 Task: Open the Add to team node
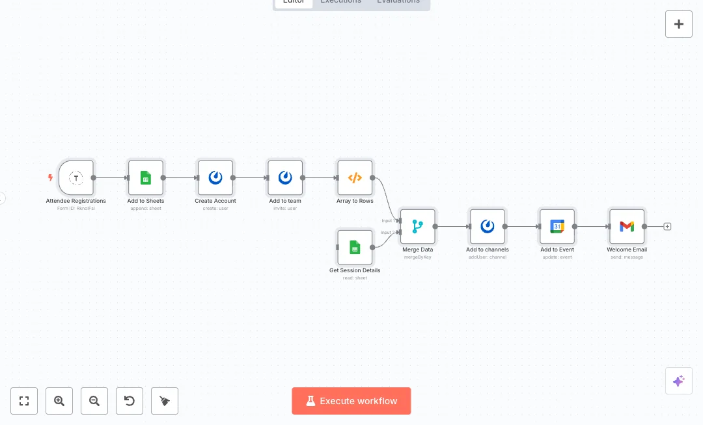(x=285, y=177)
